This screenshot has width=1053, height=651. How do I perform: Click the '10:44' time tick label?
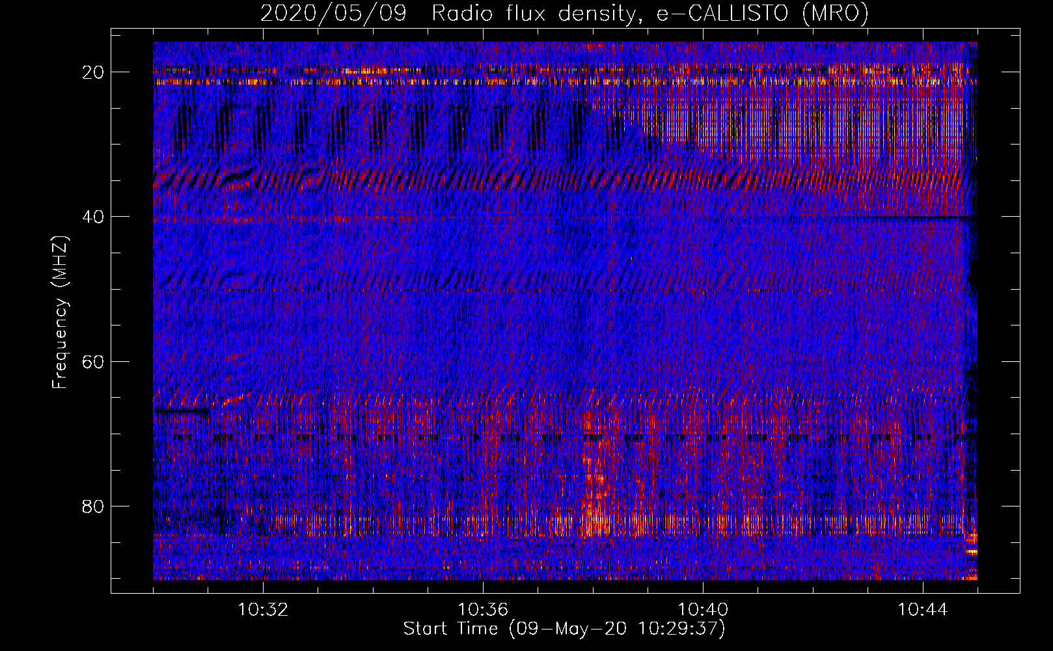click(x=923, y=610)
